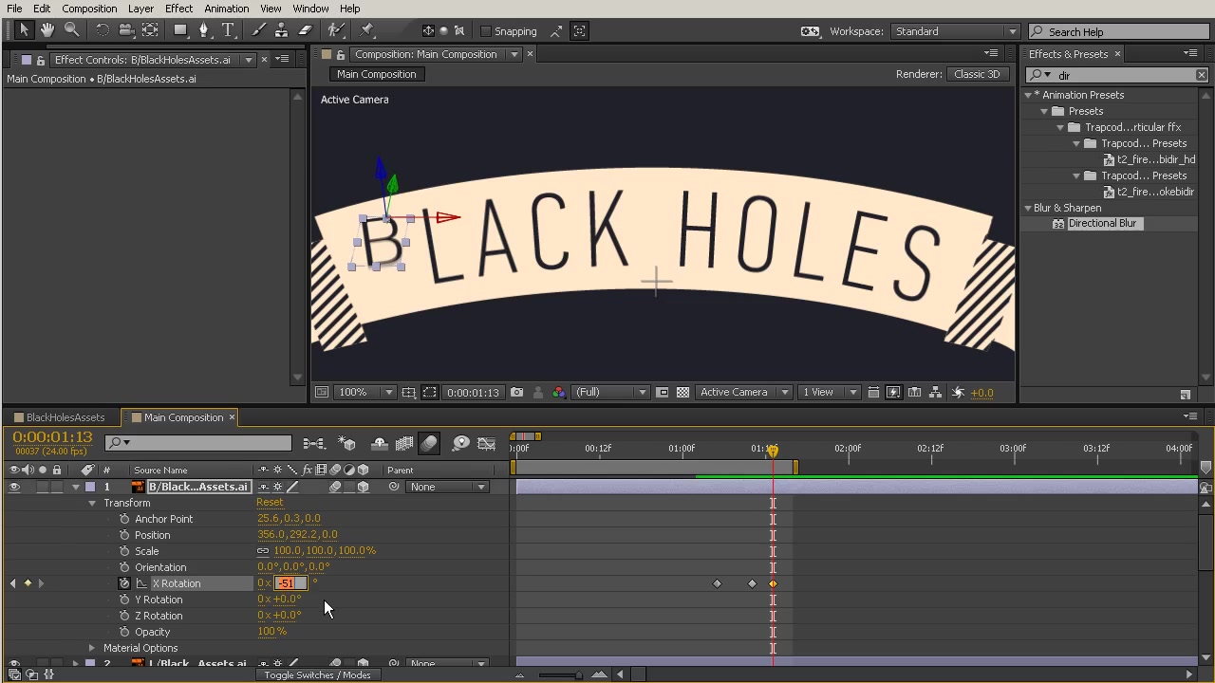The height and width of the screenshot is (683, 1215).
Task: Open the Animation menu
Action: pyautogui.click(x=226, y=9)
